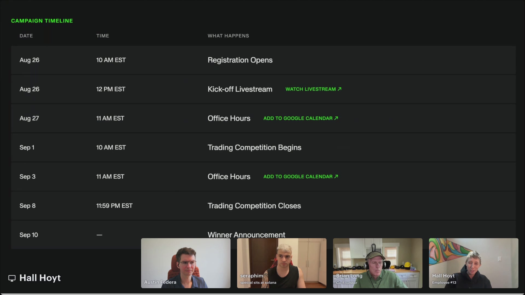Image resolution: width=525 pixels, height=295 pixels.
Task: Add Aug 27 Office Hours to Google Calendar
Action: pos(301,118)
